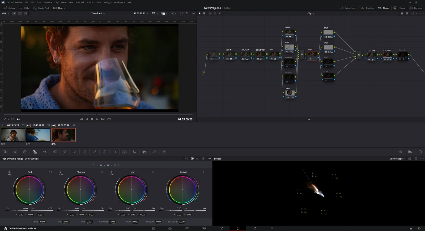The height and width of the screenshot is (231, 425).
Task: Open the Blur and Sharpen palette
Action: coord(134,152)
